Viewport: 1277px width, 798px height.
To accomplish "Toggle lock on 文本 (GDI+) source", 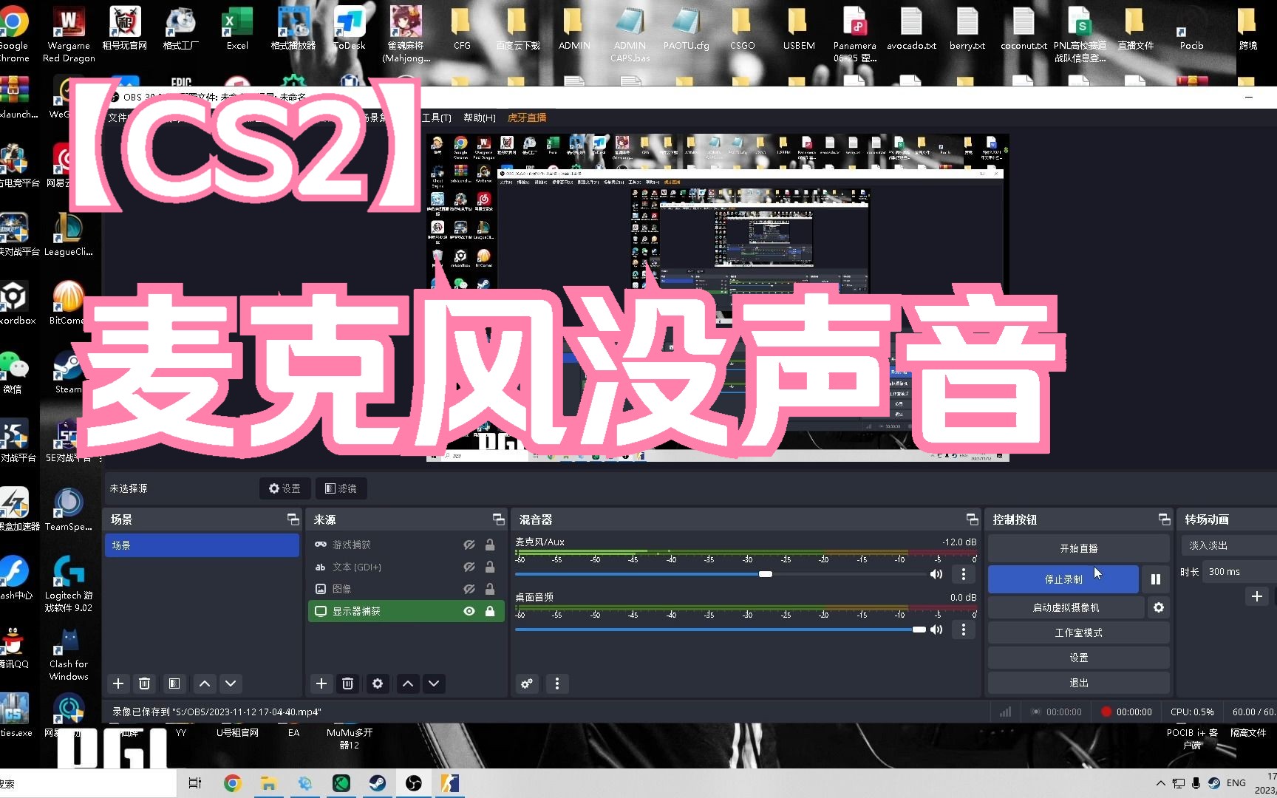I will 490,567.
